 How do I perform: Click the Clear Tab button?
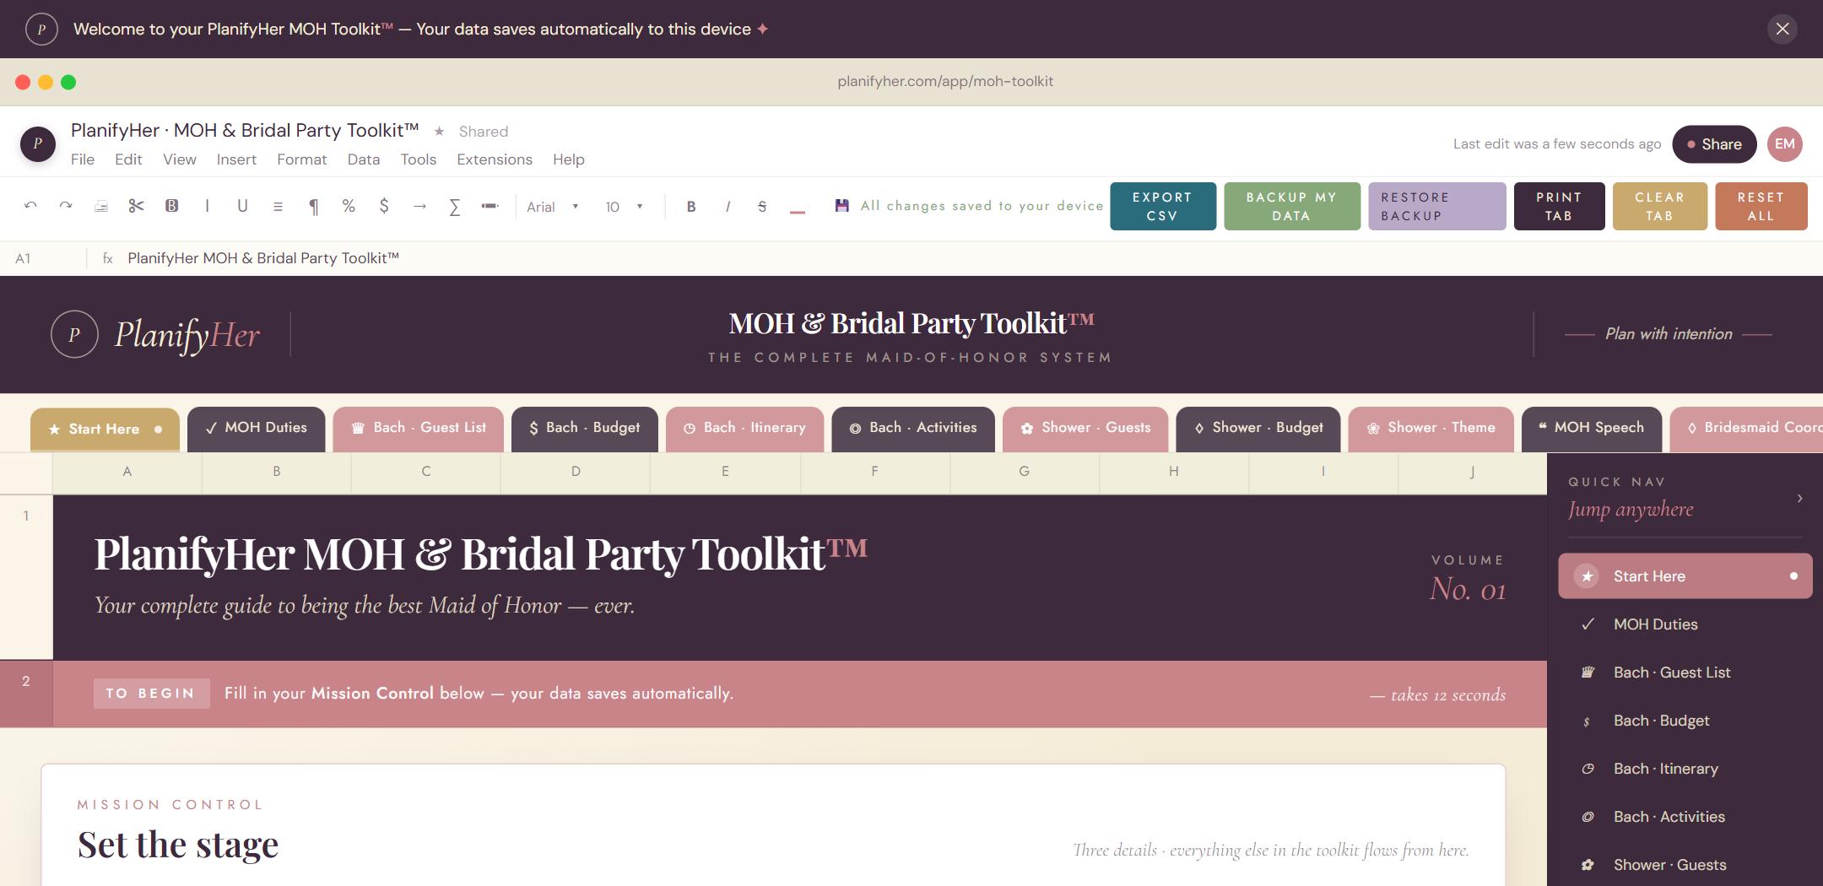click(1660, 206)
